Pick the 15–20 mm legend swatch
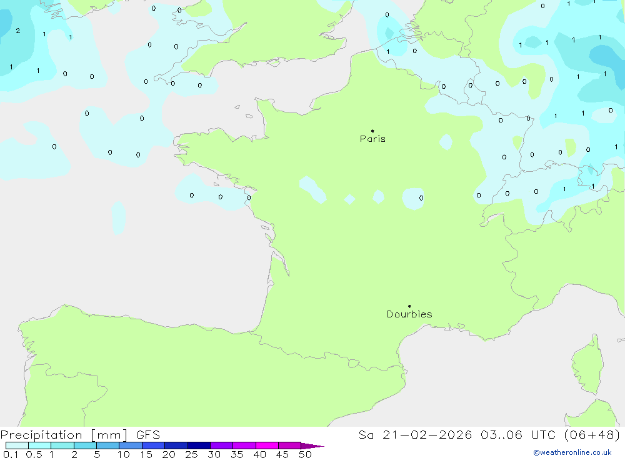 pyautogui.click(x=154, y=446)
